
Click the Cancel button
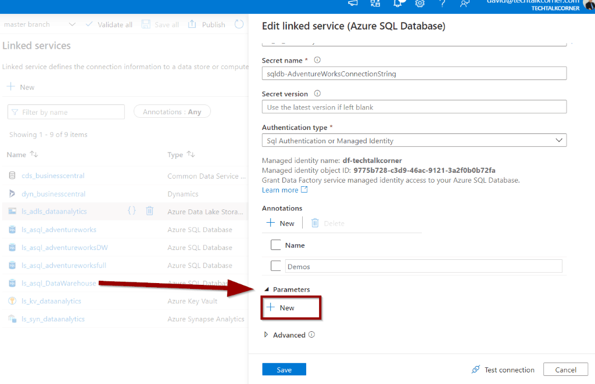565,369
